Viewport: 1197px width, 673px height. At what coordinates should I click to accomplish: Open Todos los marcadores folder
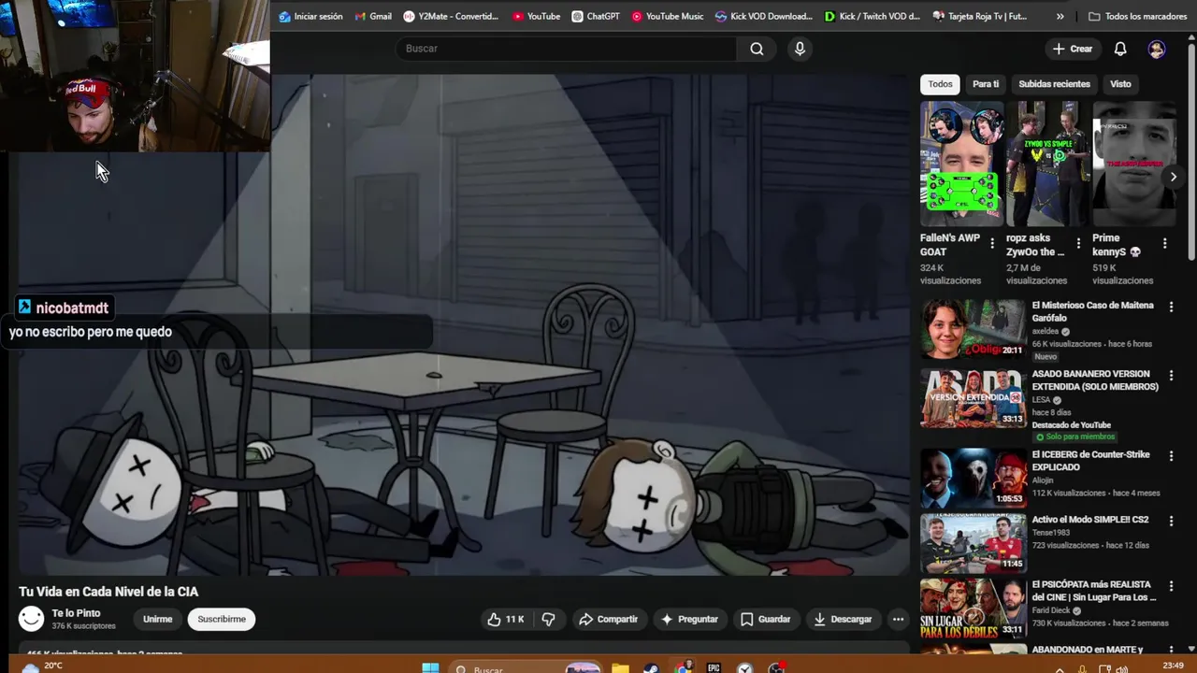[1137, 16]
